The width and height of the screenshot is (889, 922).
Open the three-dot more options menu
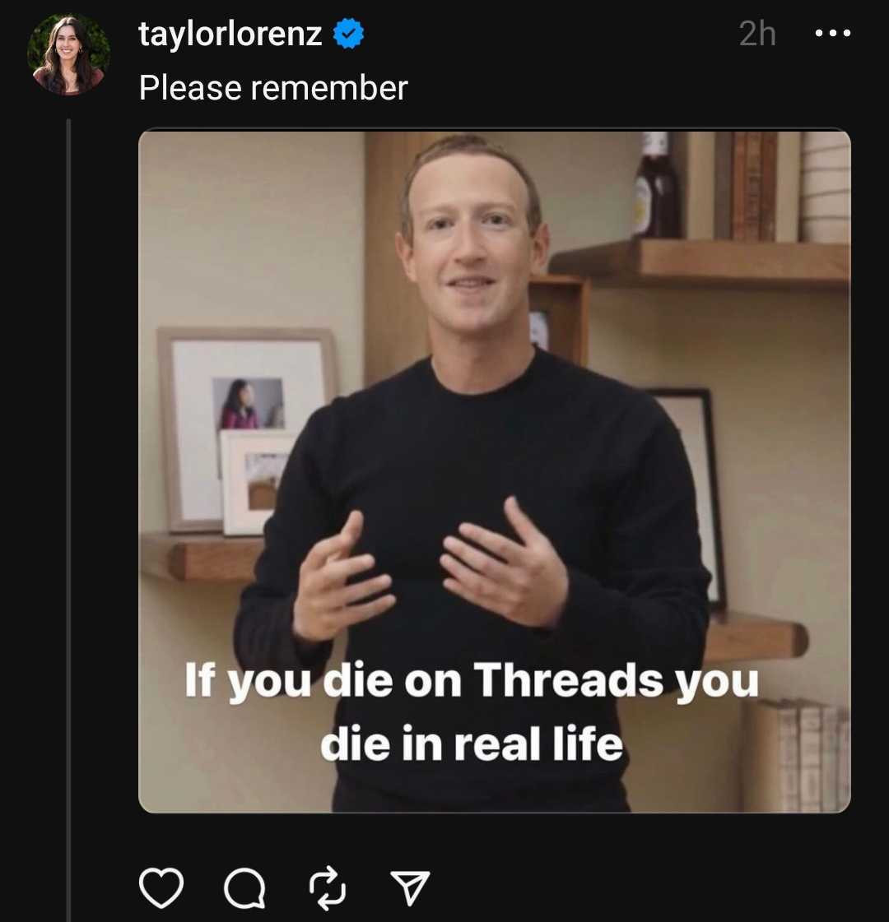832,33
